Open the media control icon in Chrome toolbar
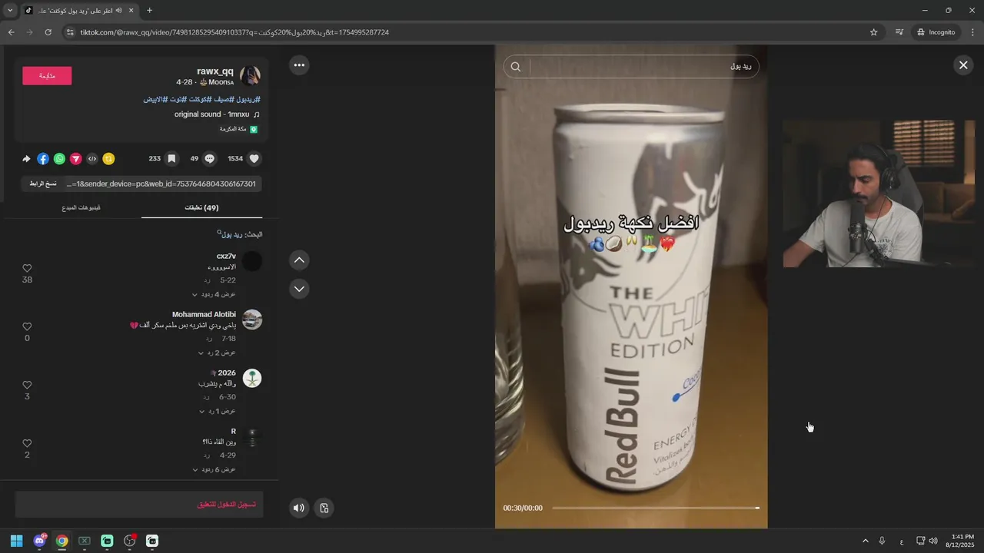The width and height of the screenshot is (984, 553). pos(899,32)
